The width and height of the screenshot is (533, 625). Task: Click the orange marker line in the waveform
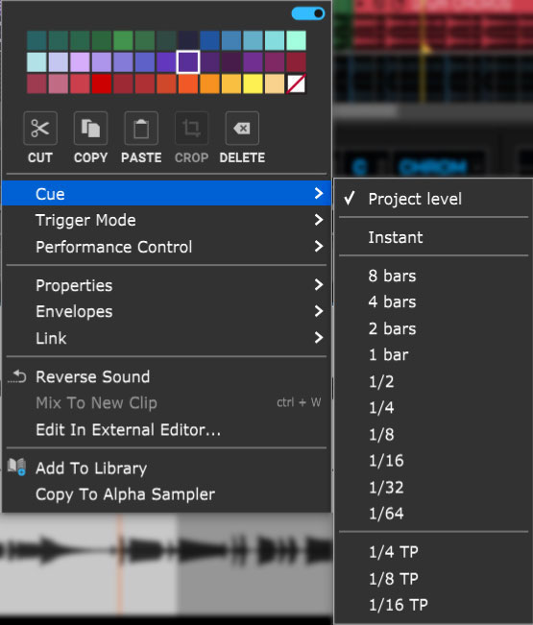pyautogui.click(x=120, y=564)
